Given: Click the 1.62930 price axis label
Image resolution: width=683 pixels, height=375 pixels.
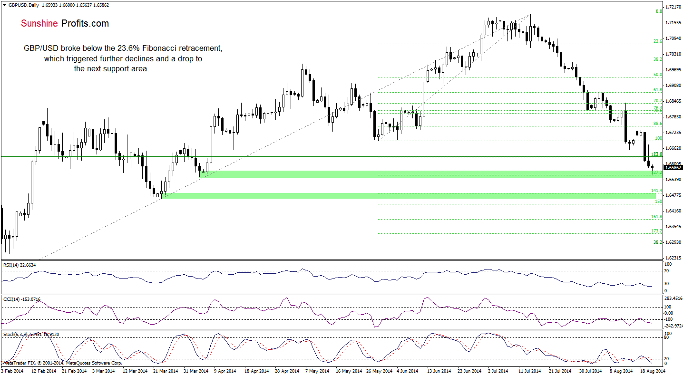Looking at the screenshot, I should point(674,242).
